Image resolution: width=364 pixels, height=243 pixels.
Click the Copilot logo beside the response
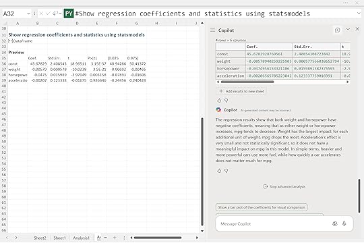click(218, 110)
